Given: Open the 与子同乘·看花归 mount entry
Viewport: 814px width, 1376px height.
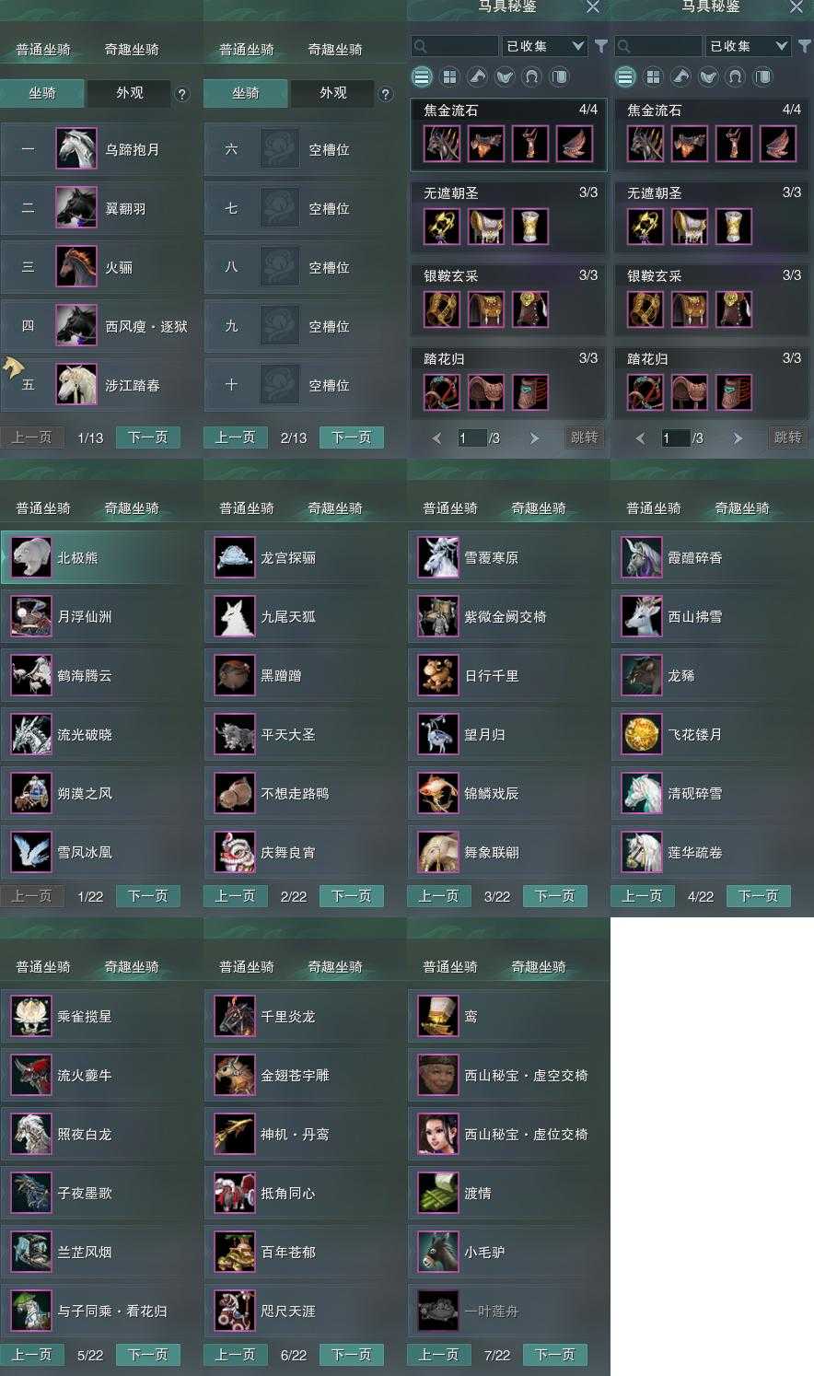Looking at the screenshot, I should click(100, 1312).
